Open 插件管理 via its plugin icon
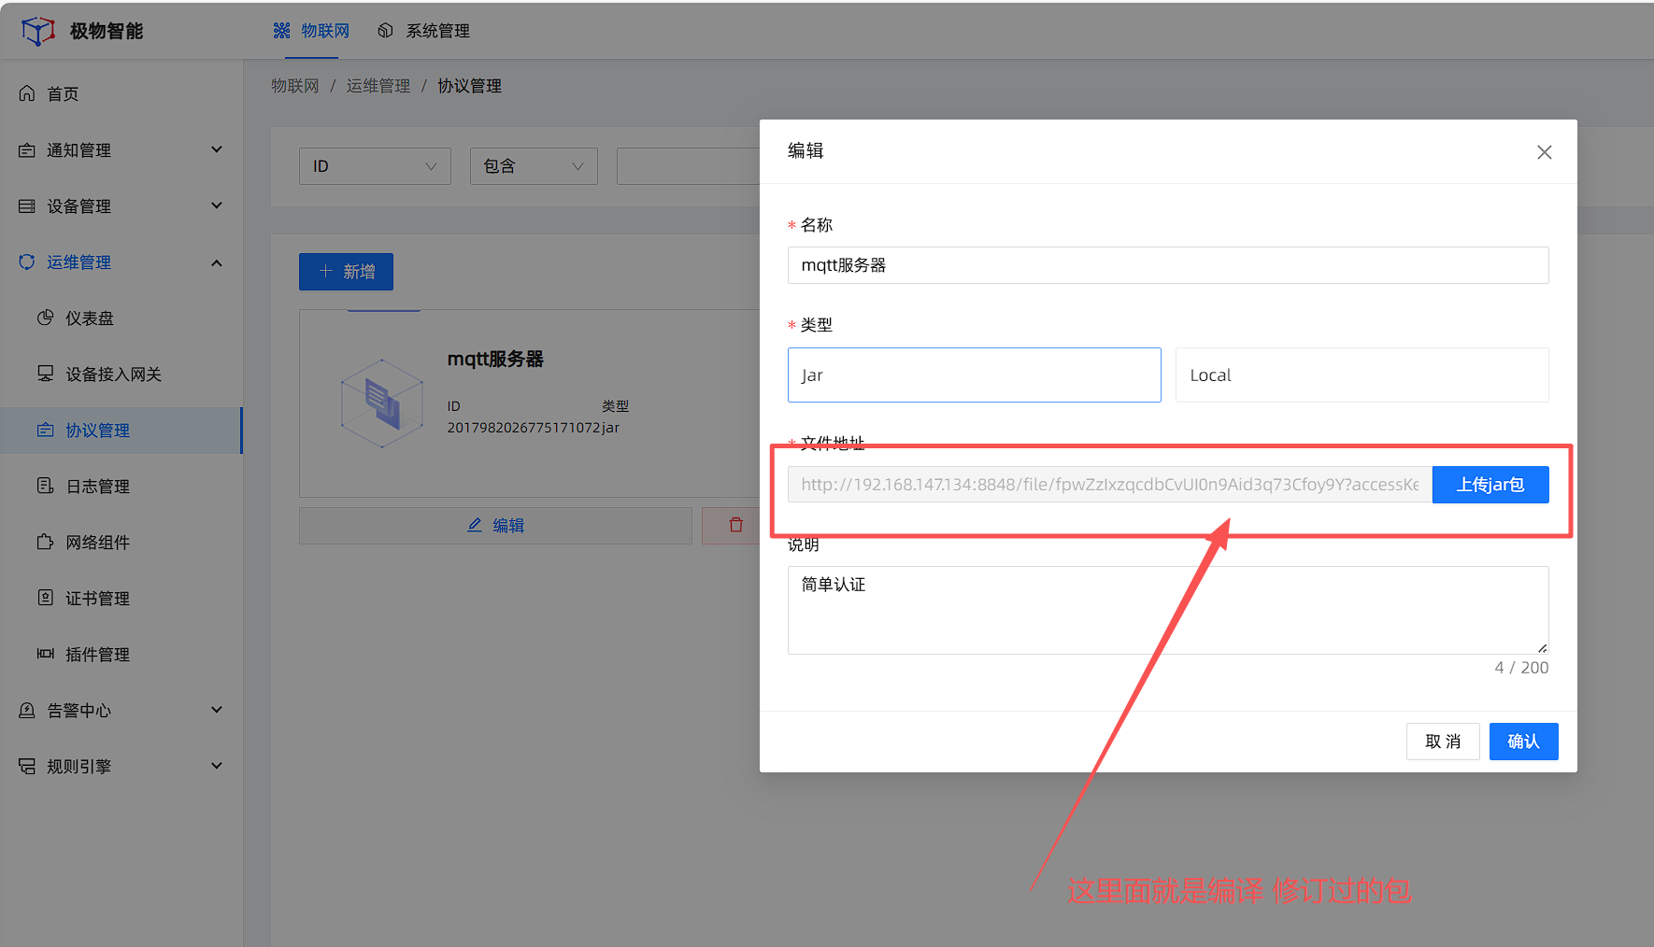Viewport: 1654px width, 947px height. 45,654
